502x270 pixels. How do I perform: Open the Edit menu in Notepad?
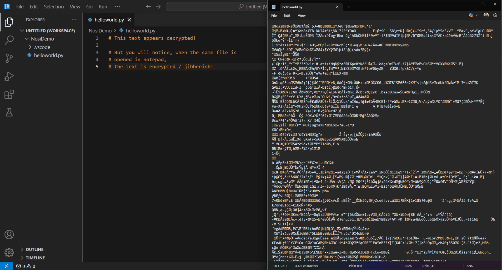pyautogui.click(x=287, y=16)
